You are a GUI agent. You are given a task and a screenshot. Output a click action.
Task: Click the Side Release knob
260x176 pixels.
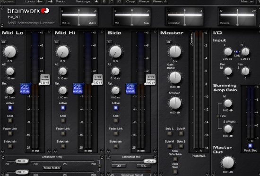(x=115, y=90)
